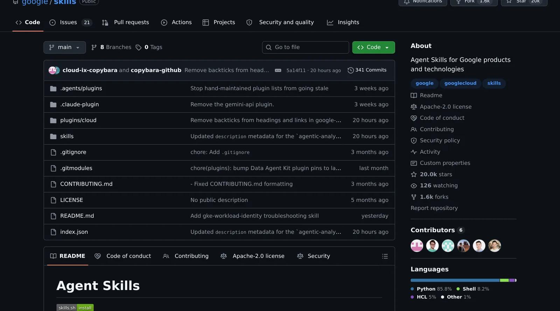The image size is (560, 311).
Task: Open the skills folder icon
Action: coord(53,136)
